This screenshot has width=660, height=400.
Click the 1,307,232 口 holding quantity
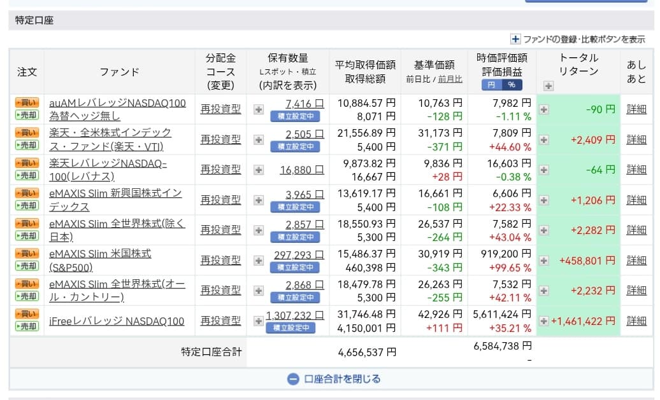(x=295, y=315)
